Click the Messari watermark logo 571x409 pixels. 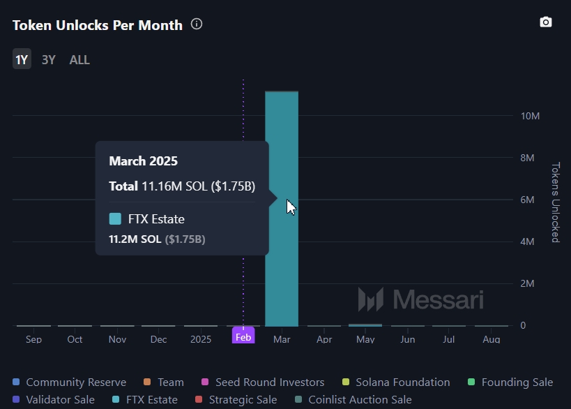click(421, 299)
